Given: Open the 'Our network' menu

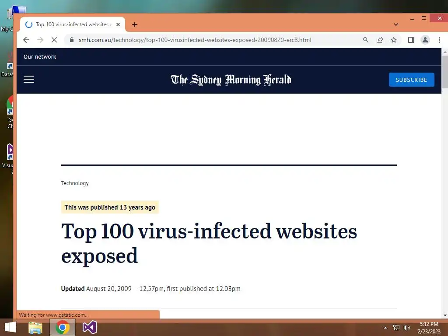Looking at the screenshot, I should (x=40, y=56).
